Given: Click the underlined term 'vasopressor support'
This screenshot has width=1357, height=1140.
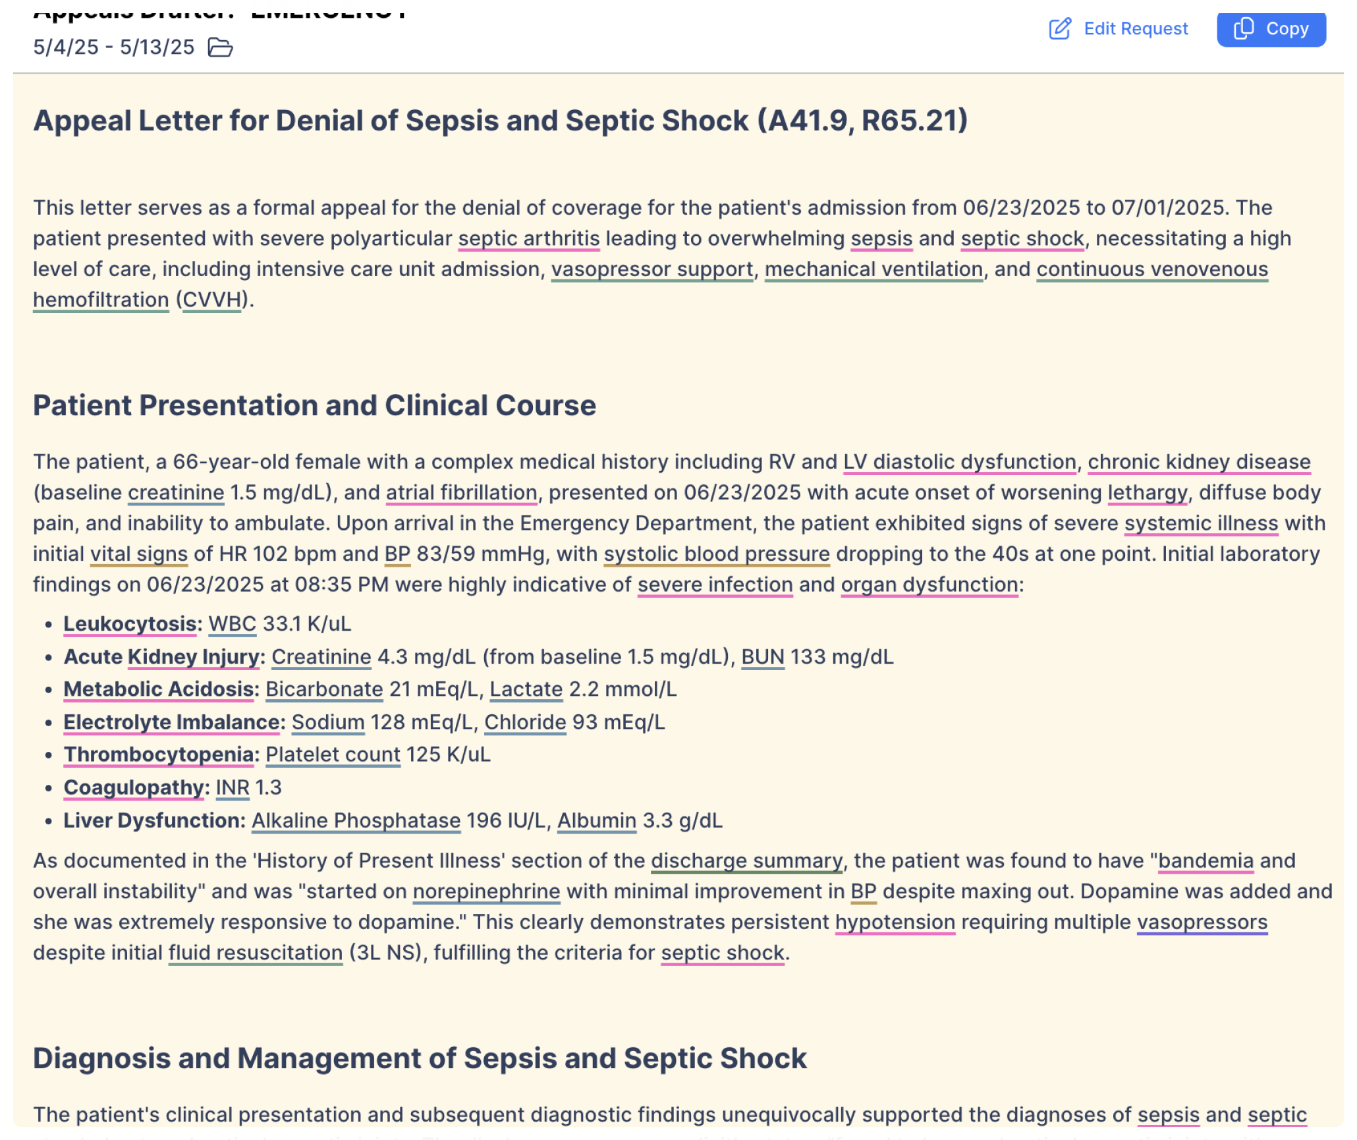Looking at the screenshot, I should pyautogui.click(x=652, y=269).
